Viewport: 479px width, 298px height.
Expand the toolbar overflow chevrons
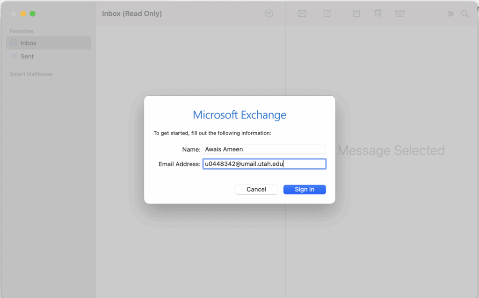pos(450,14)
